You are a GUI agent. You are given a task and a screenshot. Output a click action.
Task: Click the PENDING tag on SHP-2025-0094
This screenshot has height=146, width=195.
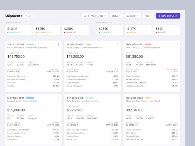[30, 98]
